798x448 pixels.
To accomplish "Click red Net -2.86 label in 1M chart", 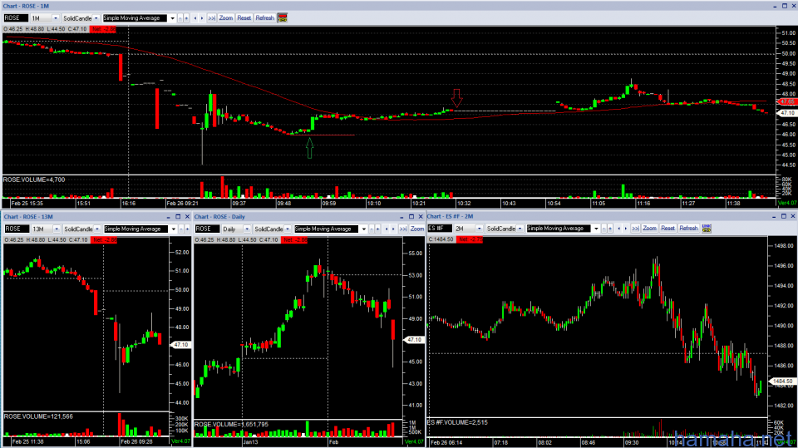I will tap(103, 30).
